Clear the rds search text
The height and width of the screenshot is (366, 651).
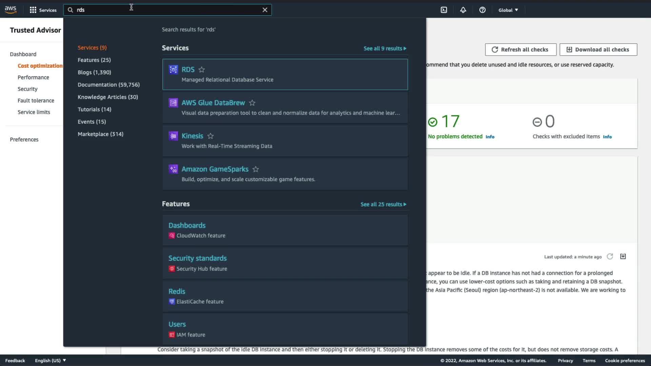coord(265,10)
